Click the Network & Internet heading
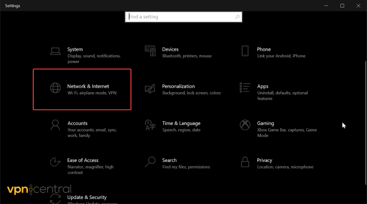 point(88,86)
